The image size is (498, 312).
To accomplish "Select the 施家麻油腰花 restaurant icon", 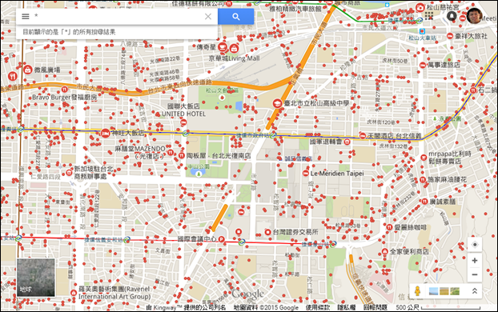I will 423,180.
